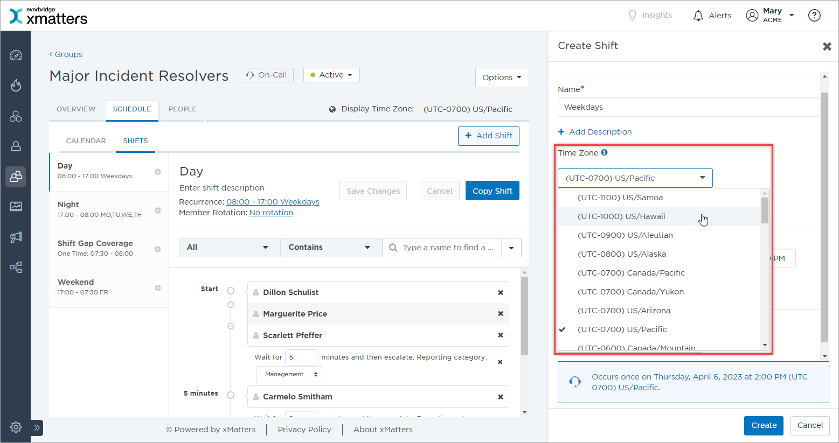Click the shift Name input field
This screenshot has width=839, height=443.
[689, 107]
